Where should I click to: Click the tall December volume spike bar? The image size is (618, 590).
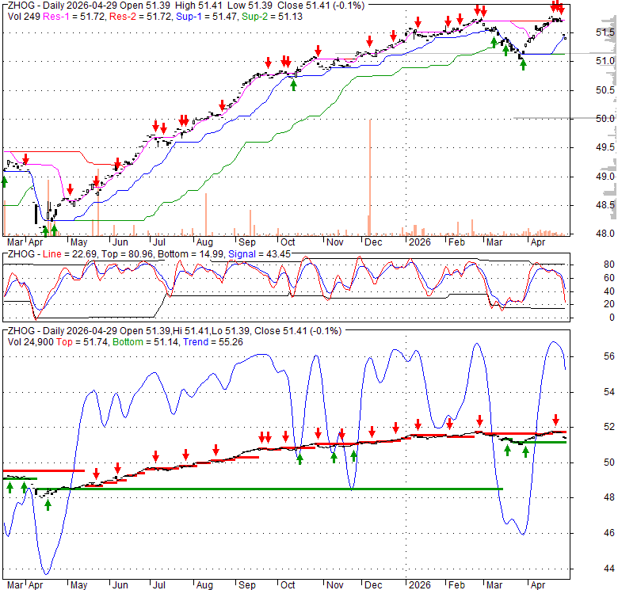(370, 176)
